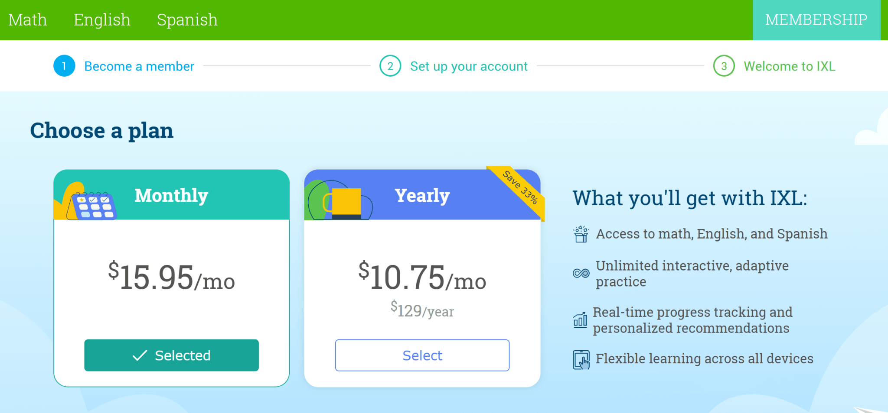Click the Save 33% ribbon badge
The height and width of the screenshot is (413, 888).
coord(520,188)
